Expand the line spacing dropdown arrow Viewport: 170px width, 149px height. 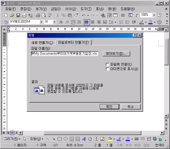coord(115,22)
